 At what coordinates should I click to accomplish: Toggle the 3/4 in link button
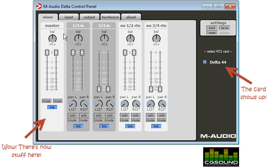[x=104, y=126]
